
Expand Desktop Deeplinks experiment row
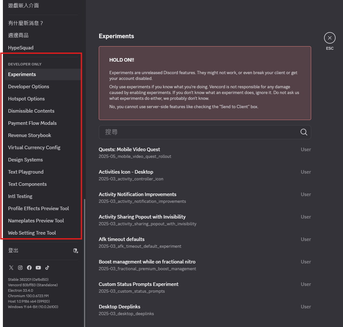[205, 310]
